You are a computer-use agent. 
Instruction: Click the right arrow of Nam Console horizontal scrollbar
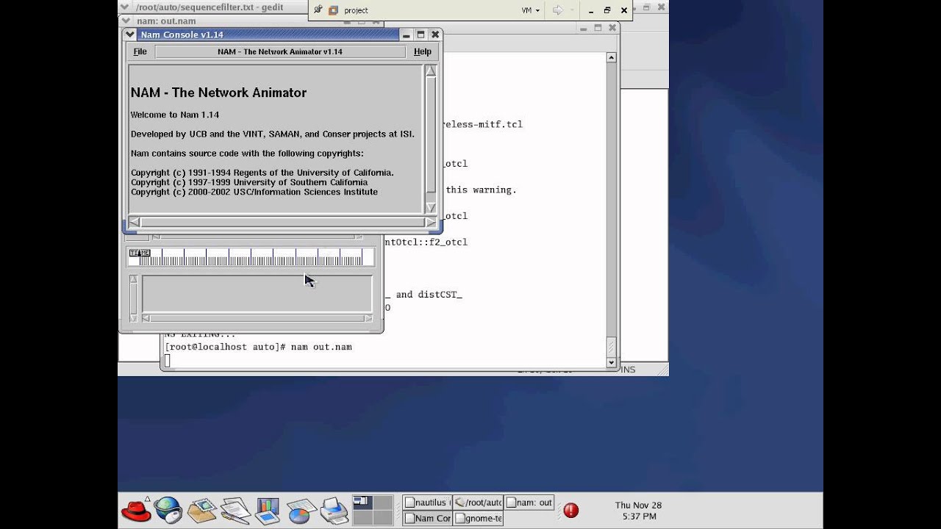[431, 222]
